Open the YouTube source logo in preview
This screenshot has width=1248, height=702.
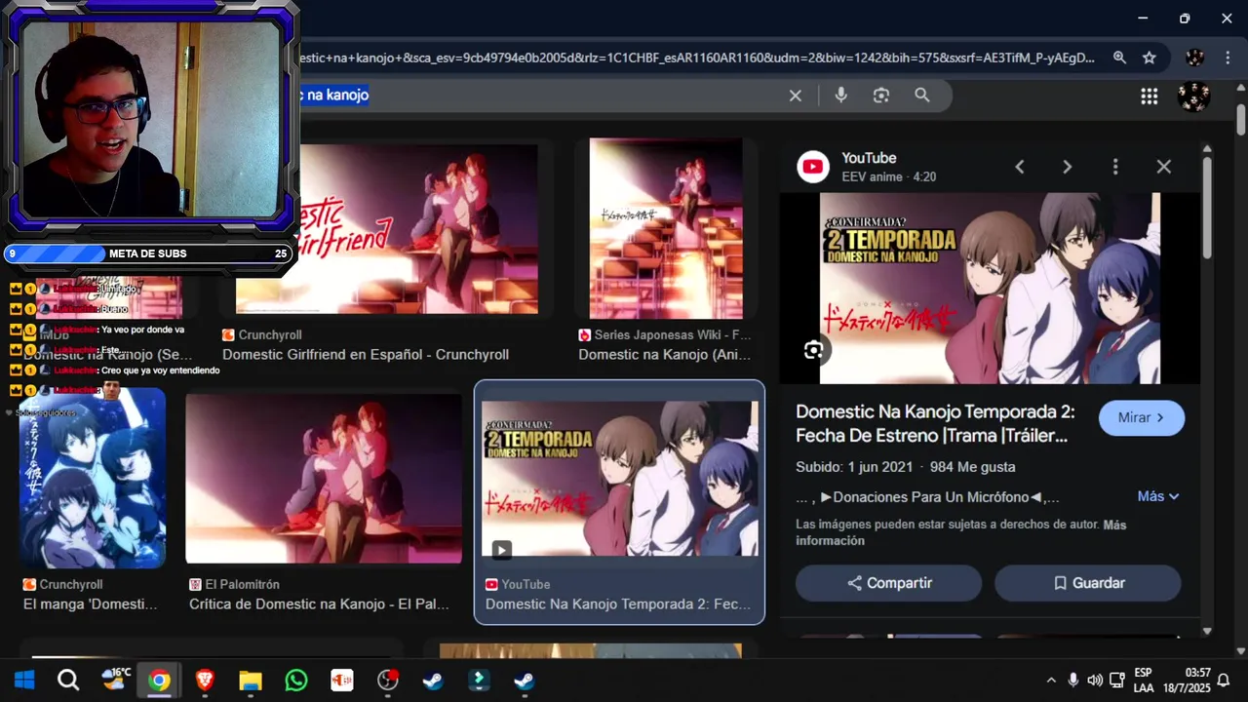pos(813,167)
